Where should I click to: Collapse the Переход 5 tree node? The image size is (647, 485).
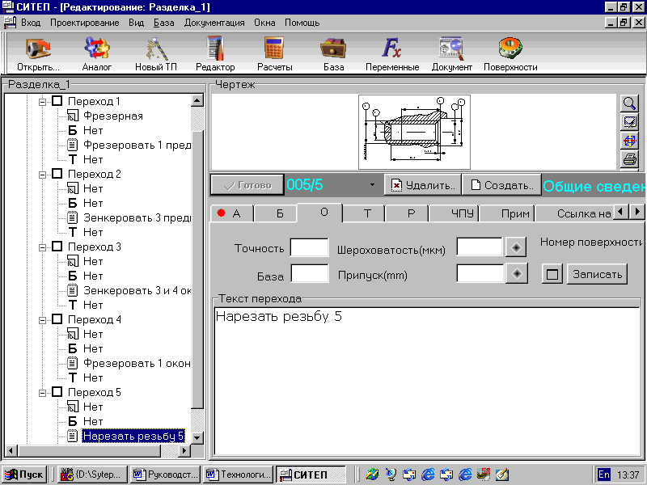click(42, 393)
